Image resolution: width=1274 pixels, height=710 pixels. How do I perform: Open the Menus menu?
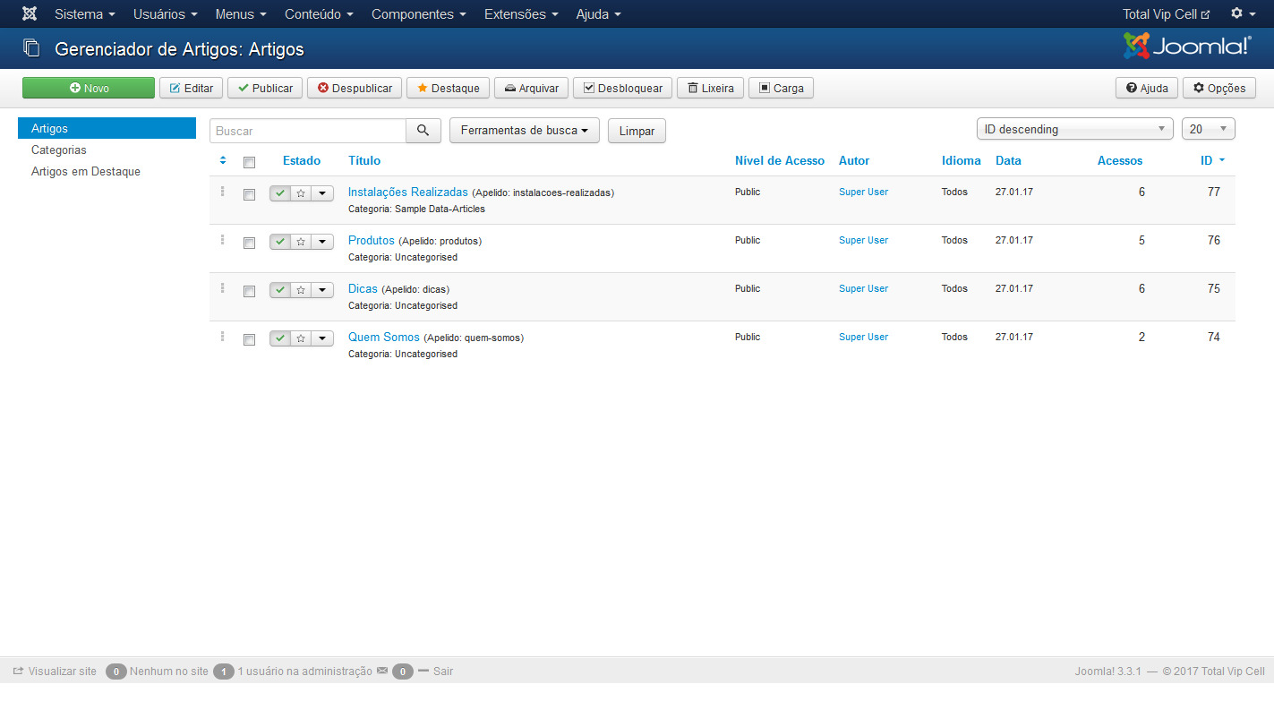(241, 14)
